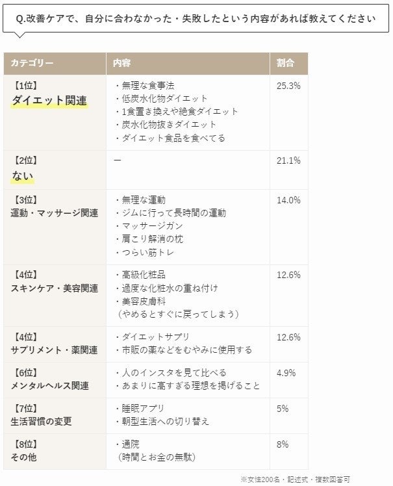Screen dimensions: 393x486
Task: Select the 運動・マッサージ関連 category label
Action: click(x=54, y=213)
